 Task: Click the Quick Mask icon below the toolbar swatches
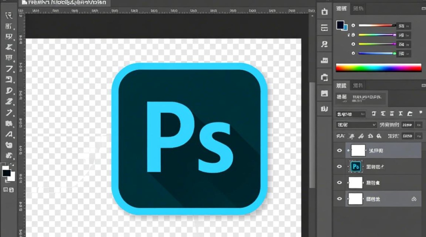(6, 190)
